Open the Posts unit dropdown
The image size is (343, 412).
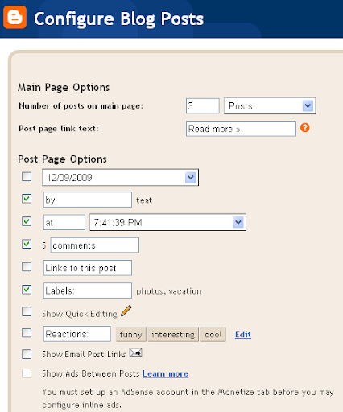click(x=270, y=105)
